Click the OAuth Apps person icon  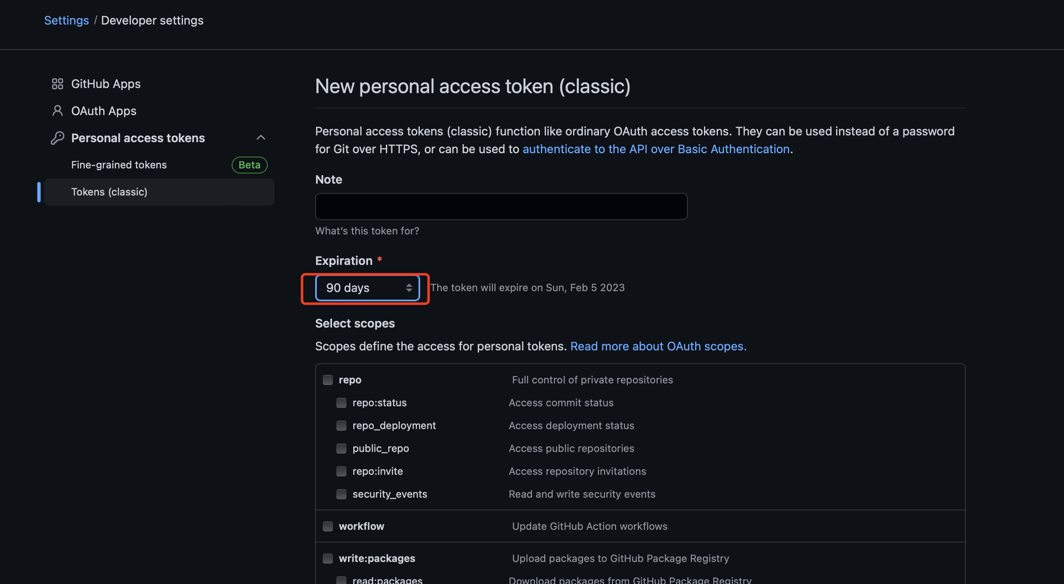[57, 111]
